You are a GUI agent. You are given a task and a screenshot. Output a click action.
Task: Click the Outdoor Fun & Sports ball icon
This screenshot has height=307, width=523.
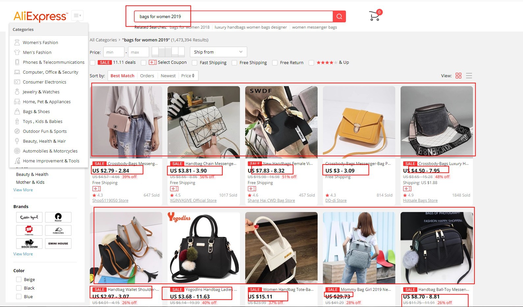17,131
